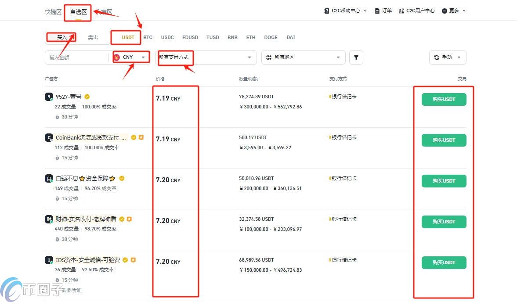Click 购买USDT for 9527-壹号

coord(444,99)
